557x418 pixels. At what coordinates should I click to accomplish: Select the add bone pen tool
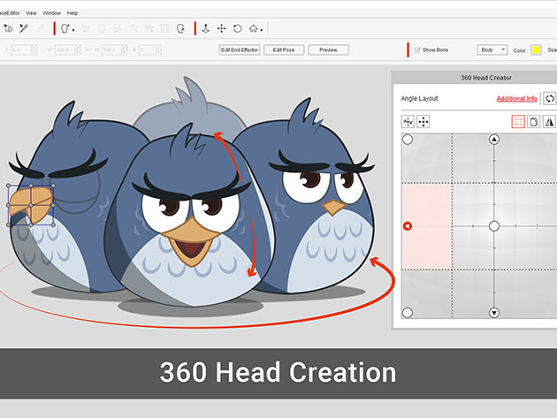pos(24,28)
